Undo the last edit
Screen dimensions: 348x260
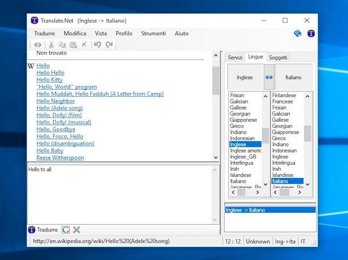tap(98, 45)
